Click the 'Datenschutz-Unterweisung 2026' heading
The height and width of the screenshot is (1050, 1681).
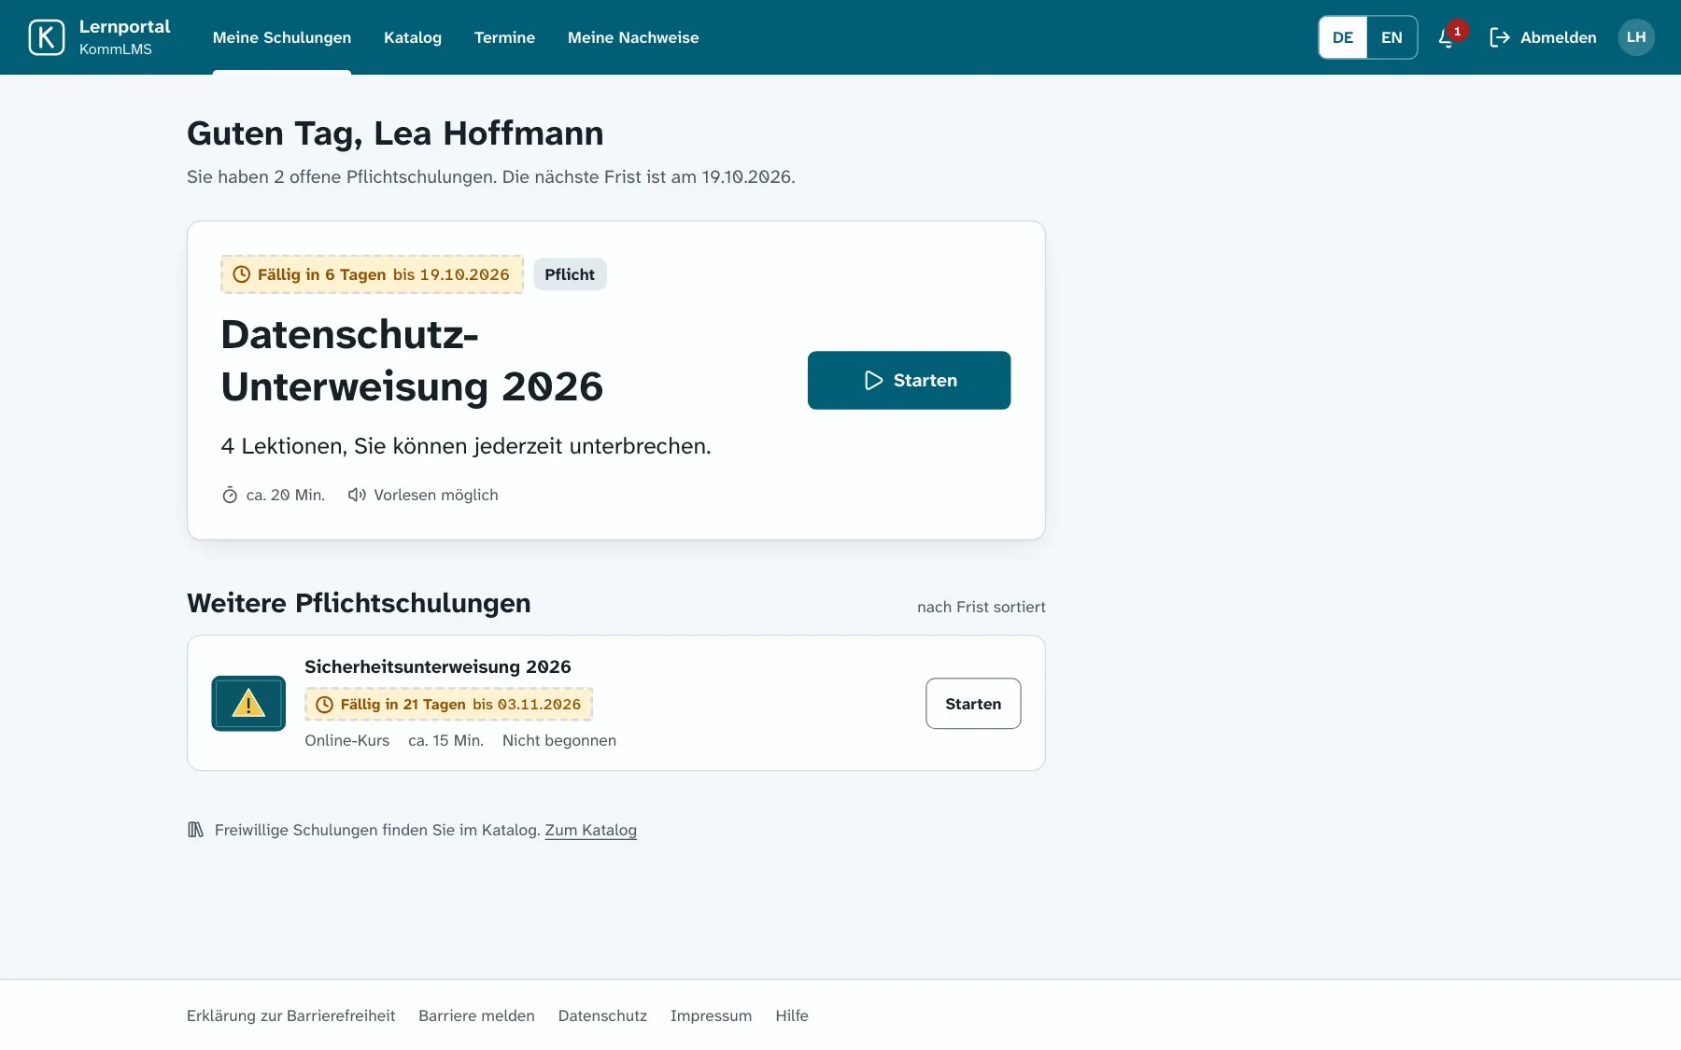[x=412, y=360]
